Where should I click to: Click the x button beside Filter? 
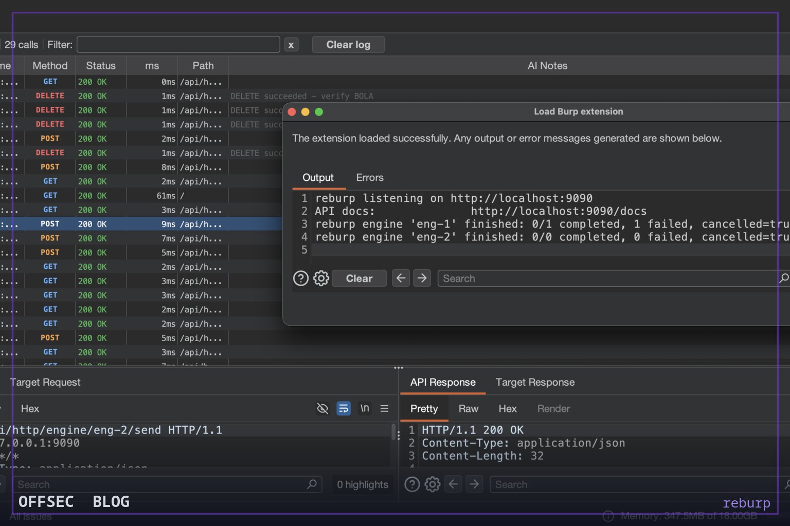[x=291, y=45]
